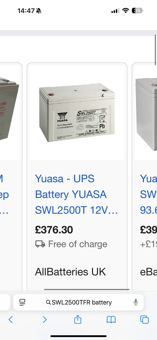
Task: Tap the grey battery image on right card
Action: [146, 114]
